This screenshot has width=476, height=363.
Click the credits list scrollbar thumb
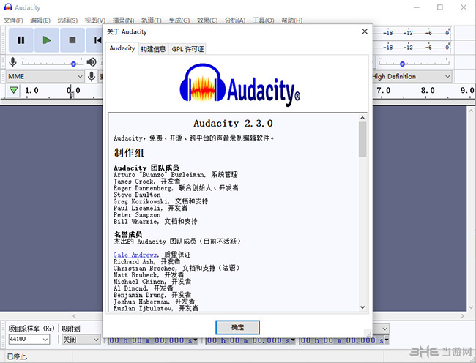point(362,139)
